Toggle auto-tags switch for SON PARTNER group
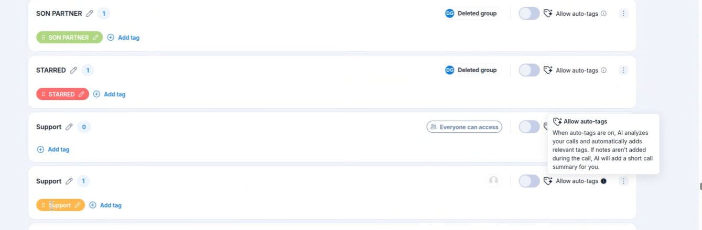The image size is (702, 230). (x=529, y=14)
